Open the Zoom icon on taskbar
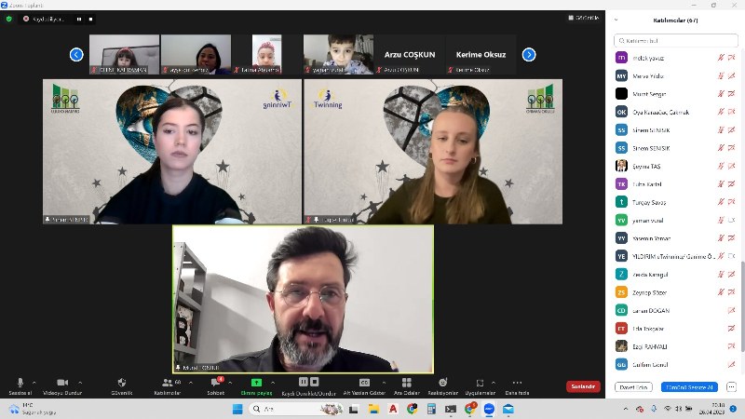 489,409
